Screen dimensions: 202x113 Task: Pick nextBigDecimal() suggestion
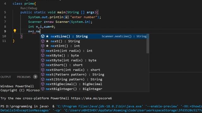94,84
